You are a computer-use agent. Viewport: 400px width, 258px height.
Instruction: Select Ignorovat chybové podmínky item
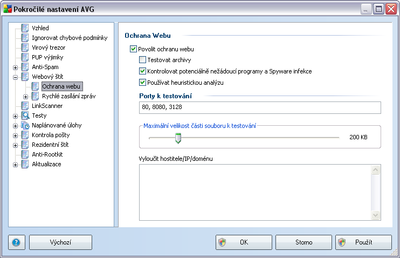[70, 38]
